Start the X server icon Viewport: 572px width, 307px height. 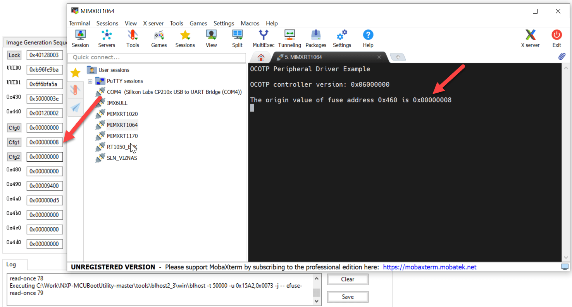[530, 39]
